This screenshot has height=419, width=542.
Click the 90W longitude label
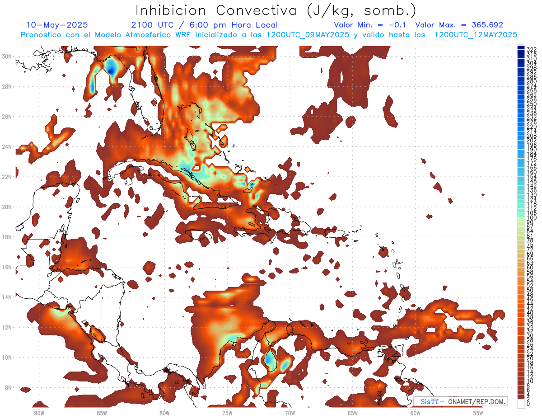(39, 413)
